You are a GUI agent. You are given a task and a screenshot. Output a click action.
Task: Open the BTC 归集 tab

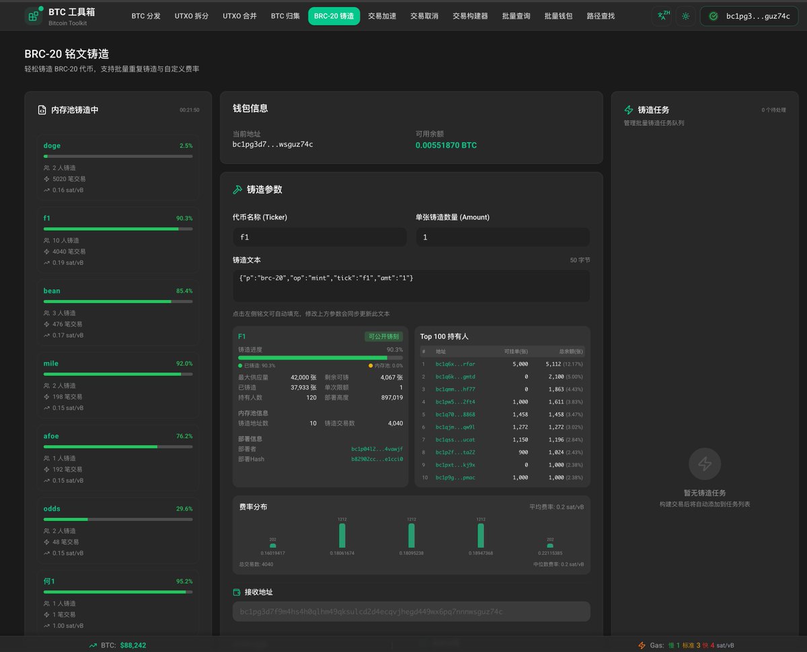pyautogui.click(x=286, y=16)
